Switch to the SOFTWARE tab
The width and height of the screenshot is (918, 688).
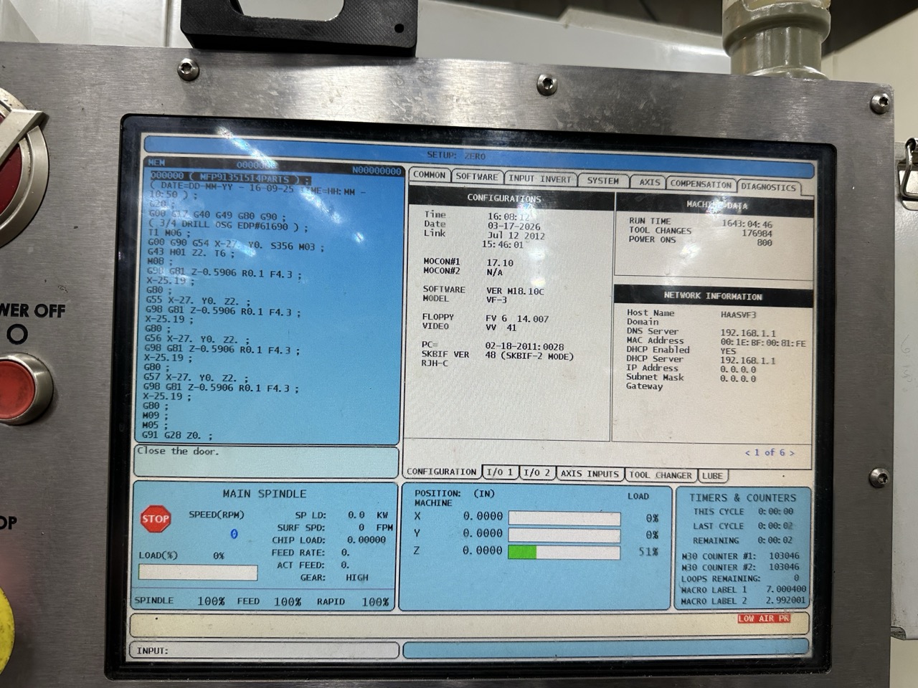tap(476, 177)
